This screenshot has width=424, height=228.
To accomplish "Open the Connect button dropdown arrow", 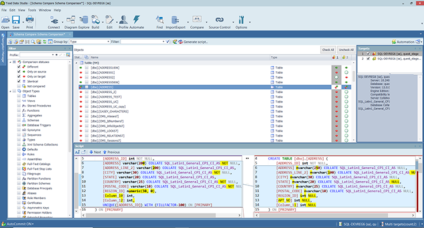I will (62, 22).
